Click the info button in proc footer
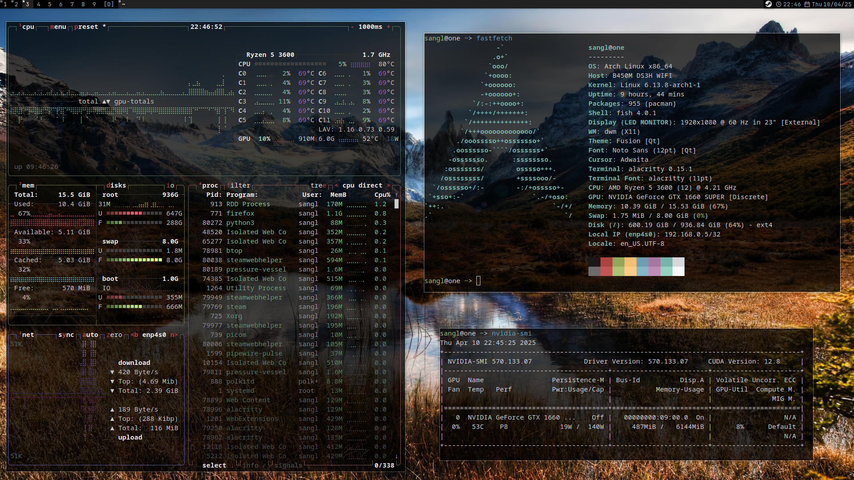The width and height of the screenshot is (854, 480). pyautogui.click(x=250, y=465)
